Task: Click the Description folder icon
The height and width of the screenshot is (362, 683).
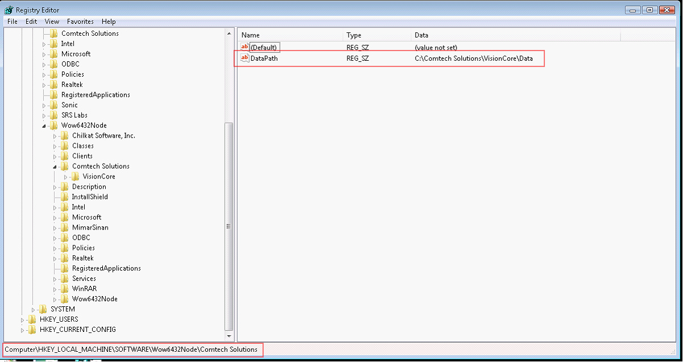Action: [65, 187]
